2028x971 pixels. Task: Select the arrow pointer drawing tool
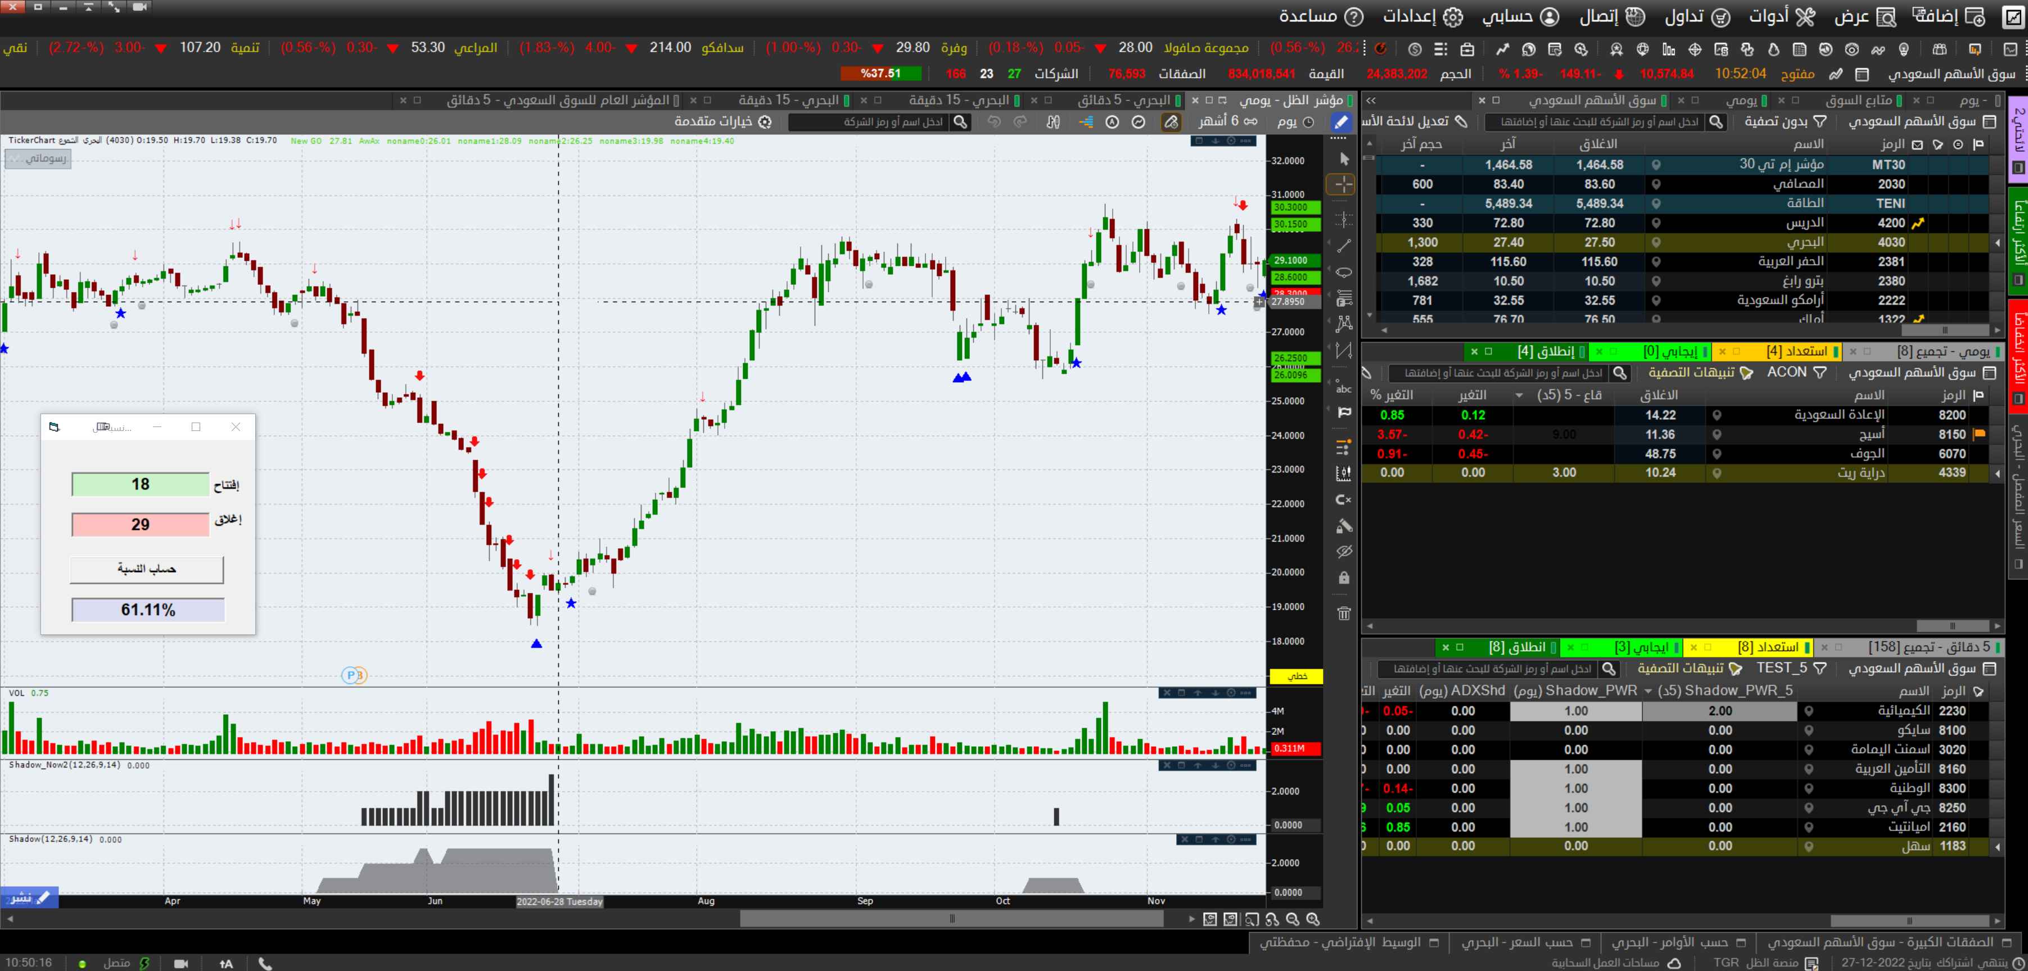click(x=1344, y=159)
